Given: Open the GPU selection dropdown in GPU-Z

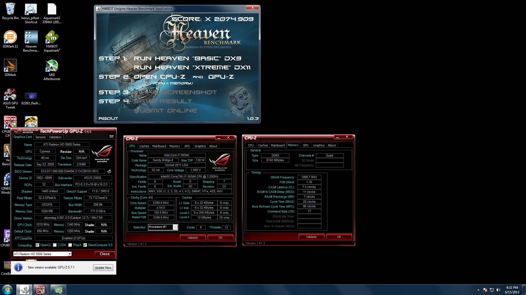Looking at the screenshot, I should click(x=42, y=254).
